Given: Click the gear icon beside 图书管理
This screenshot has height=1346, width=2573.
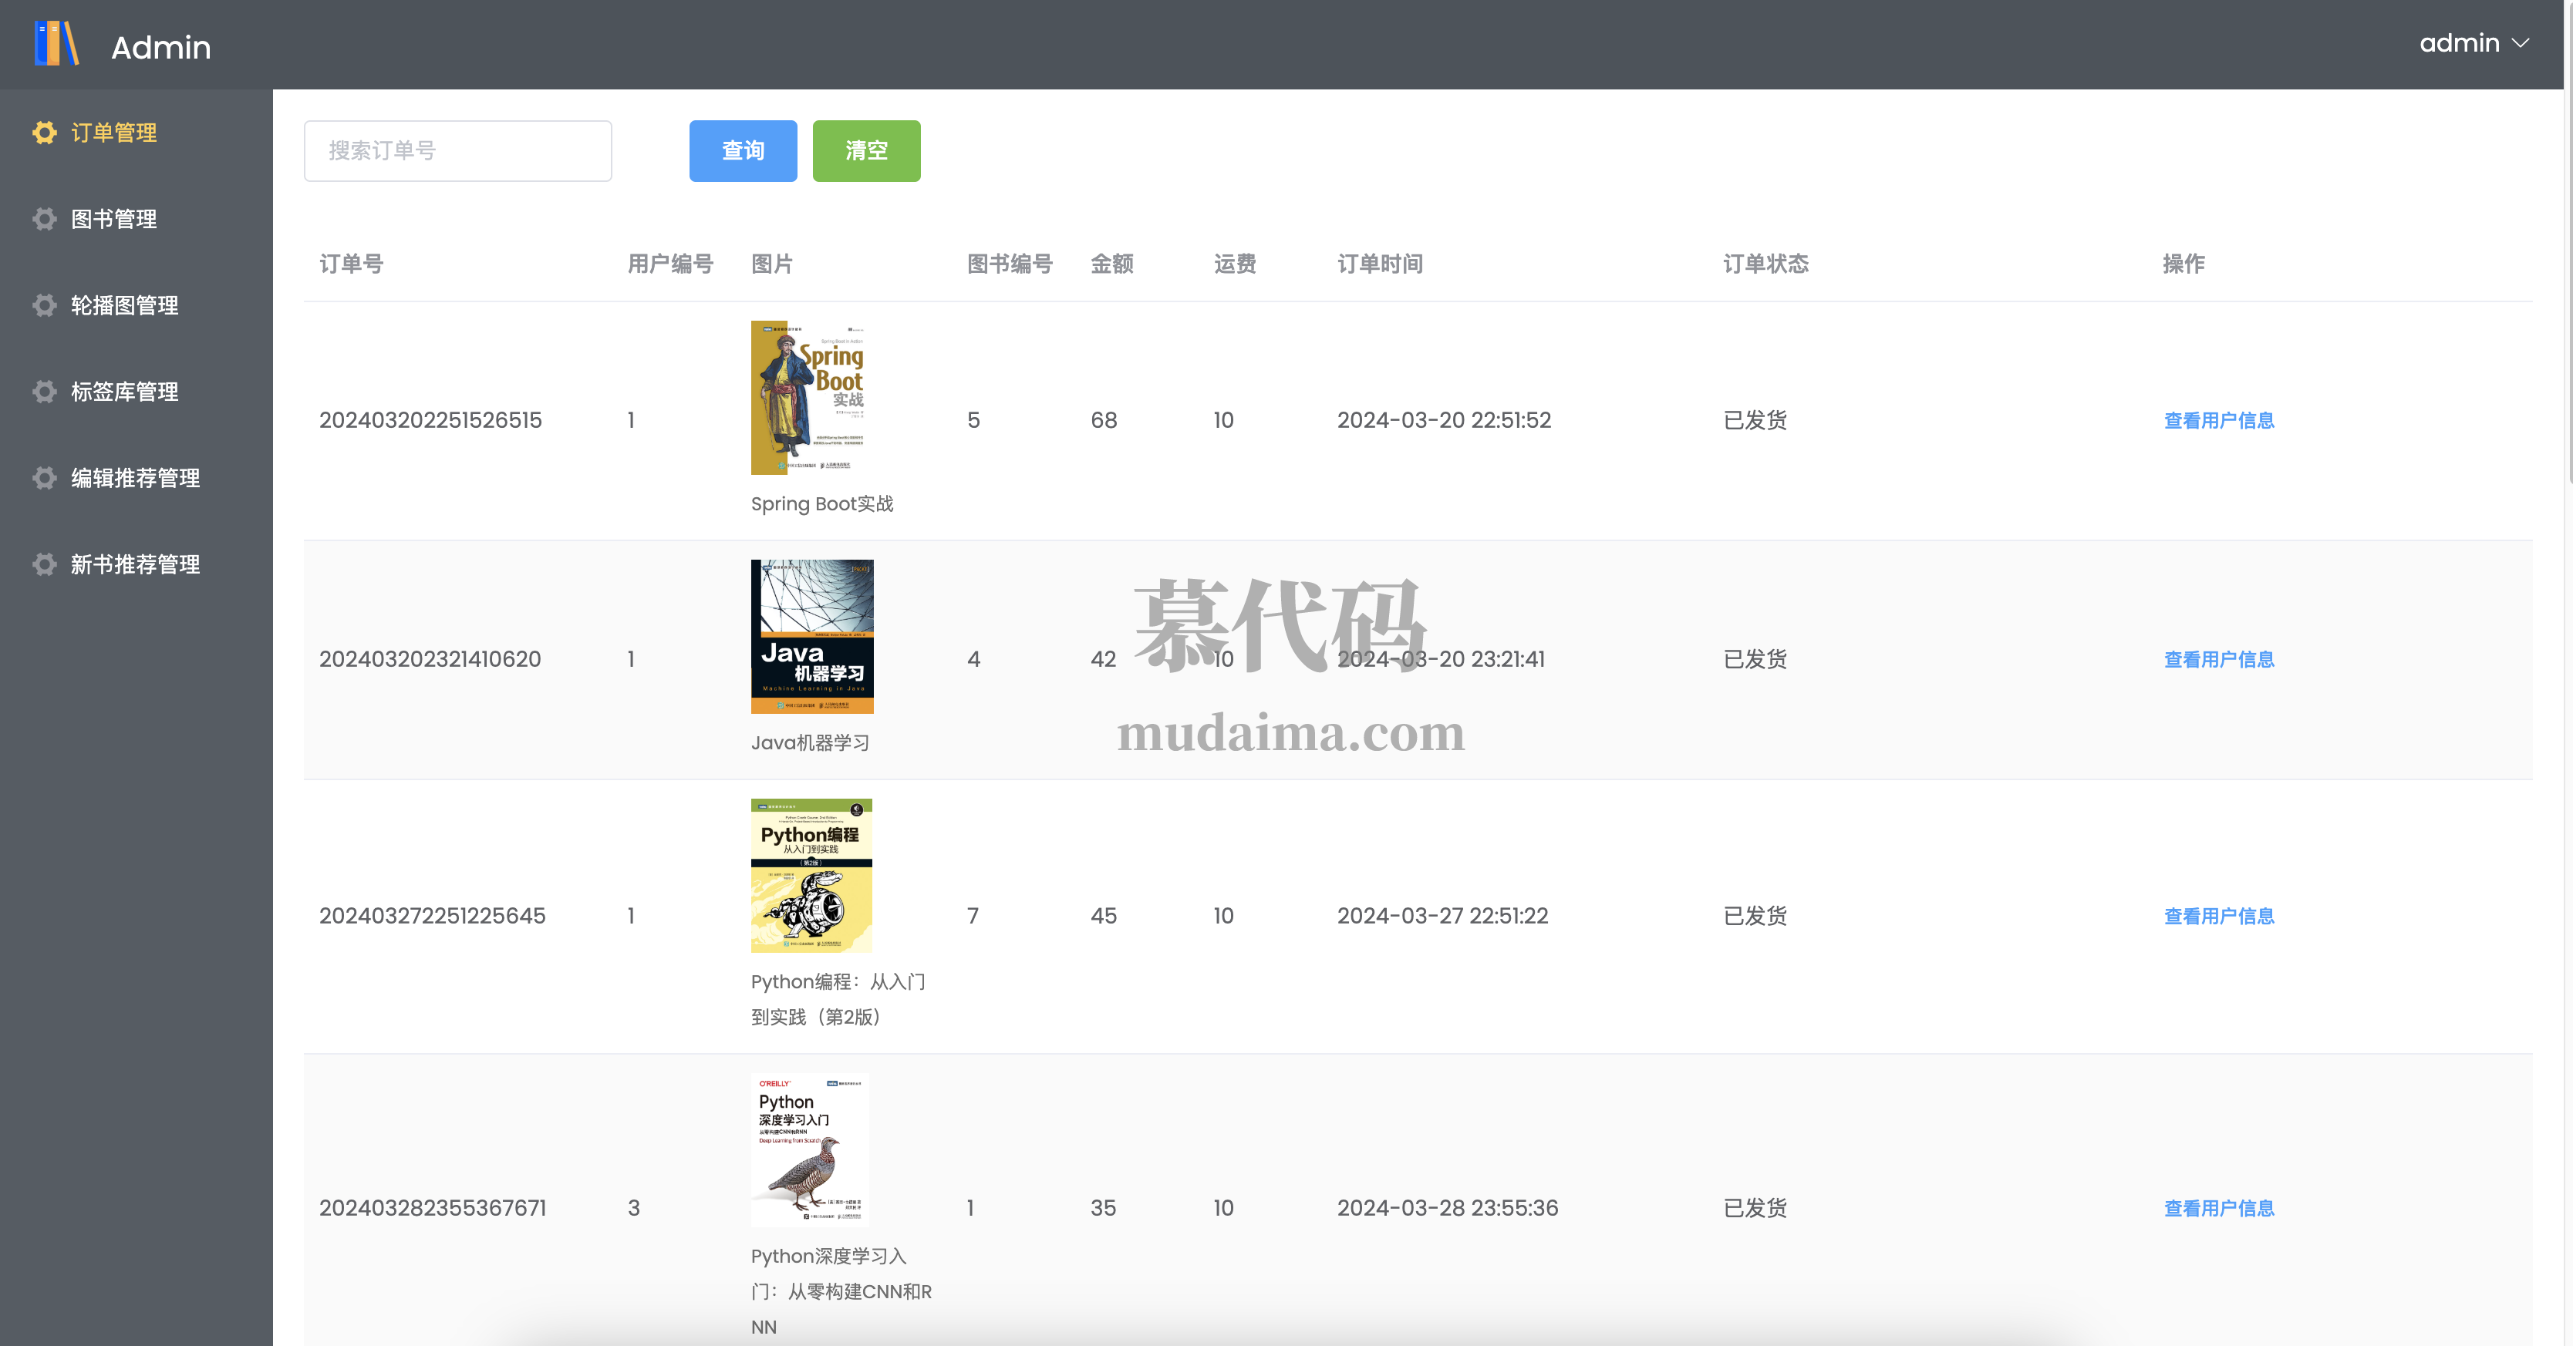Looking at the screenshot, I should (x=44, y=219).
